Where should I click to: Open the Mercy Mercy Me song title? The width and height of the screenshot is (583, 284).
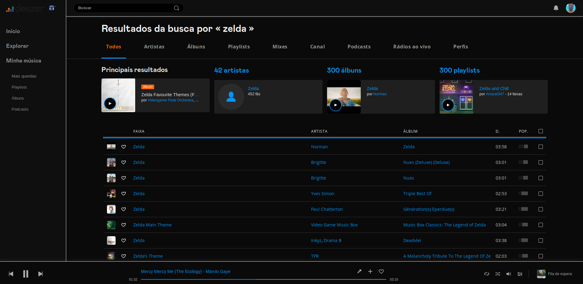click(x=171, y=271)
